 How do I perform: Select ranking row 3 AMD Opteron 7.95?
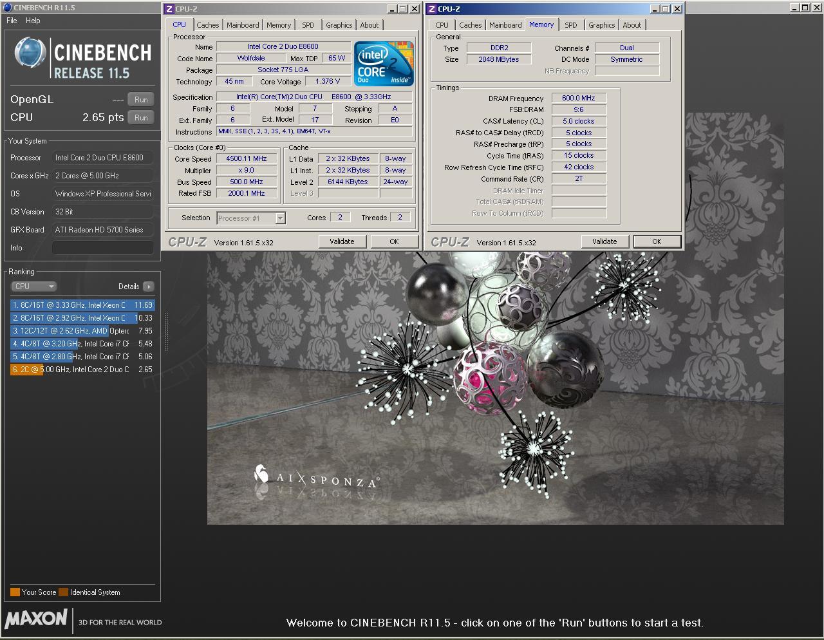82,331
